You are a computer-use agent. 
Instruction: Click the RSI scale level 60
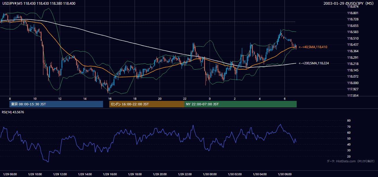tap(349, 132)
